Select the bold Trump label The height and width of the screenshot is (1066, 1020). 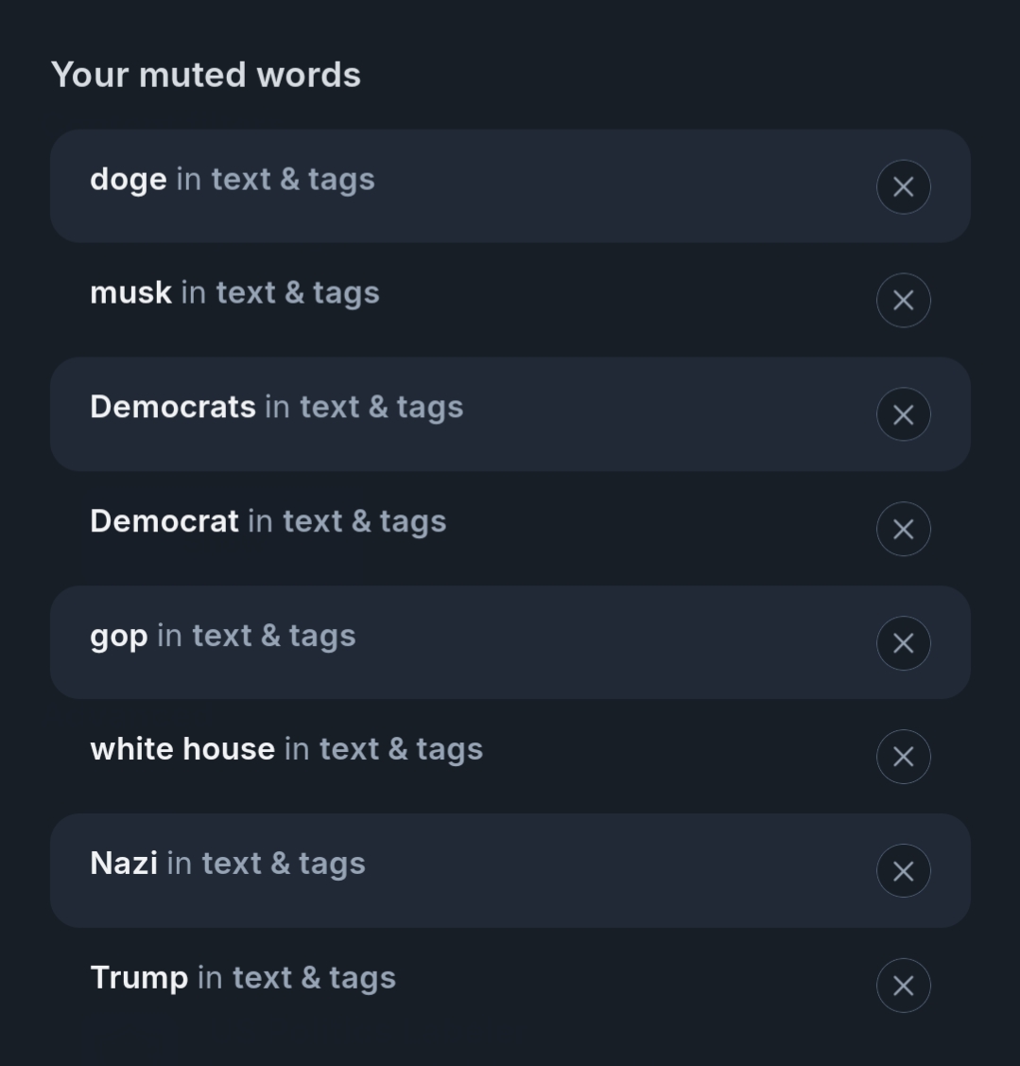tap(138, 978)
